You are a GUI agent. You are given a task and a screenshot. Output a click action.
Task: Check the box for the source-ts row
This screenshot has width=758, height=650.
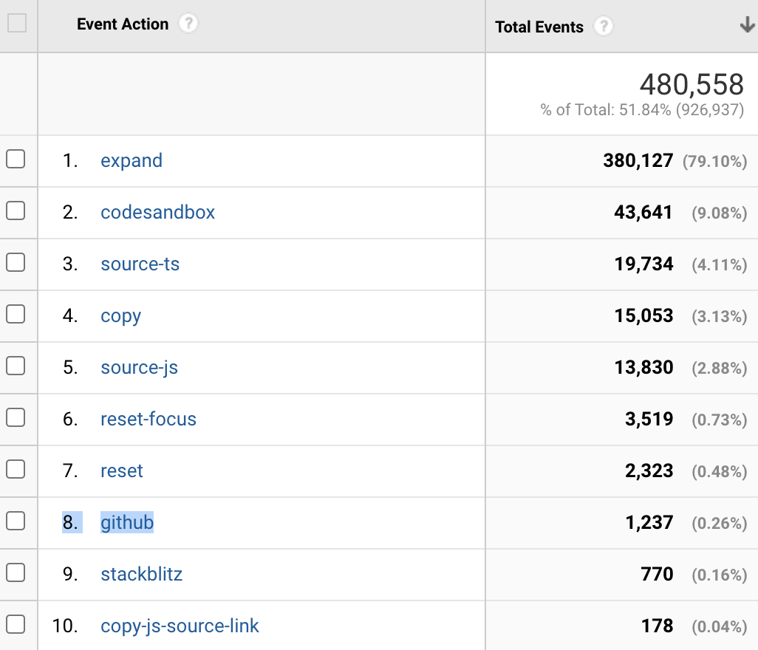[16, 262]
